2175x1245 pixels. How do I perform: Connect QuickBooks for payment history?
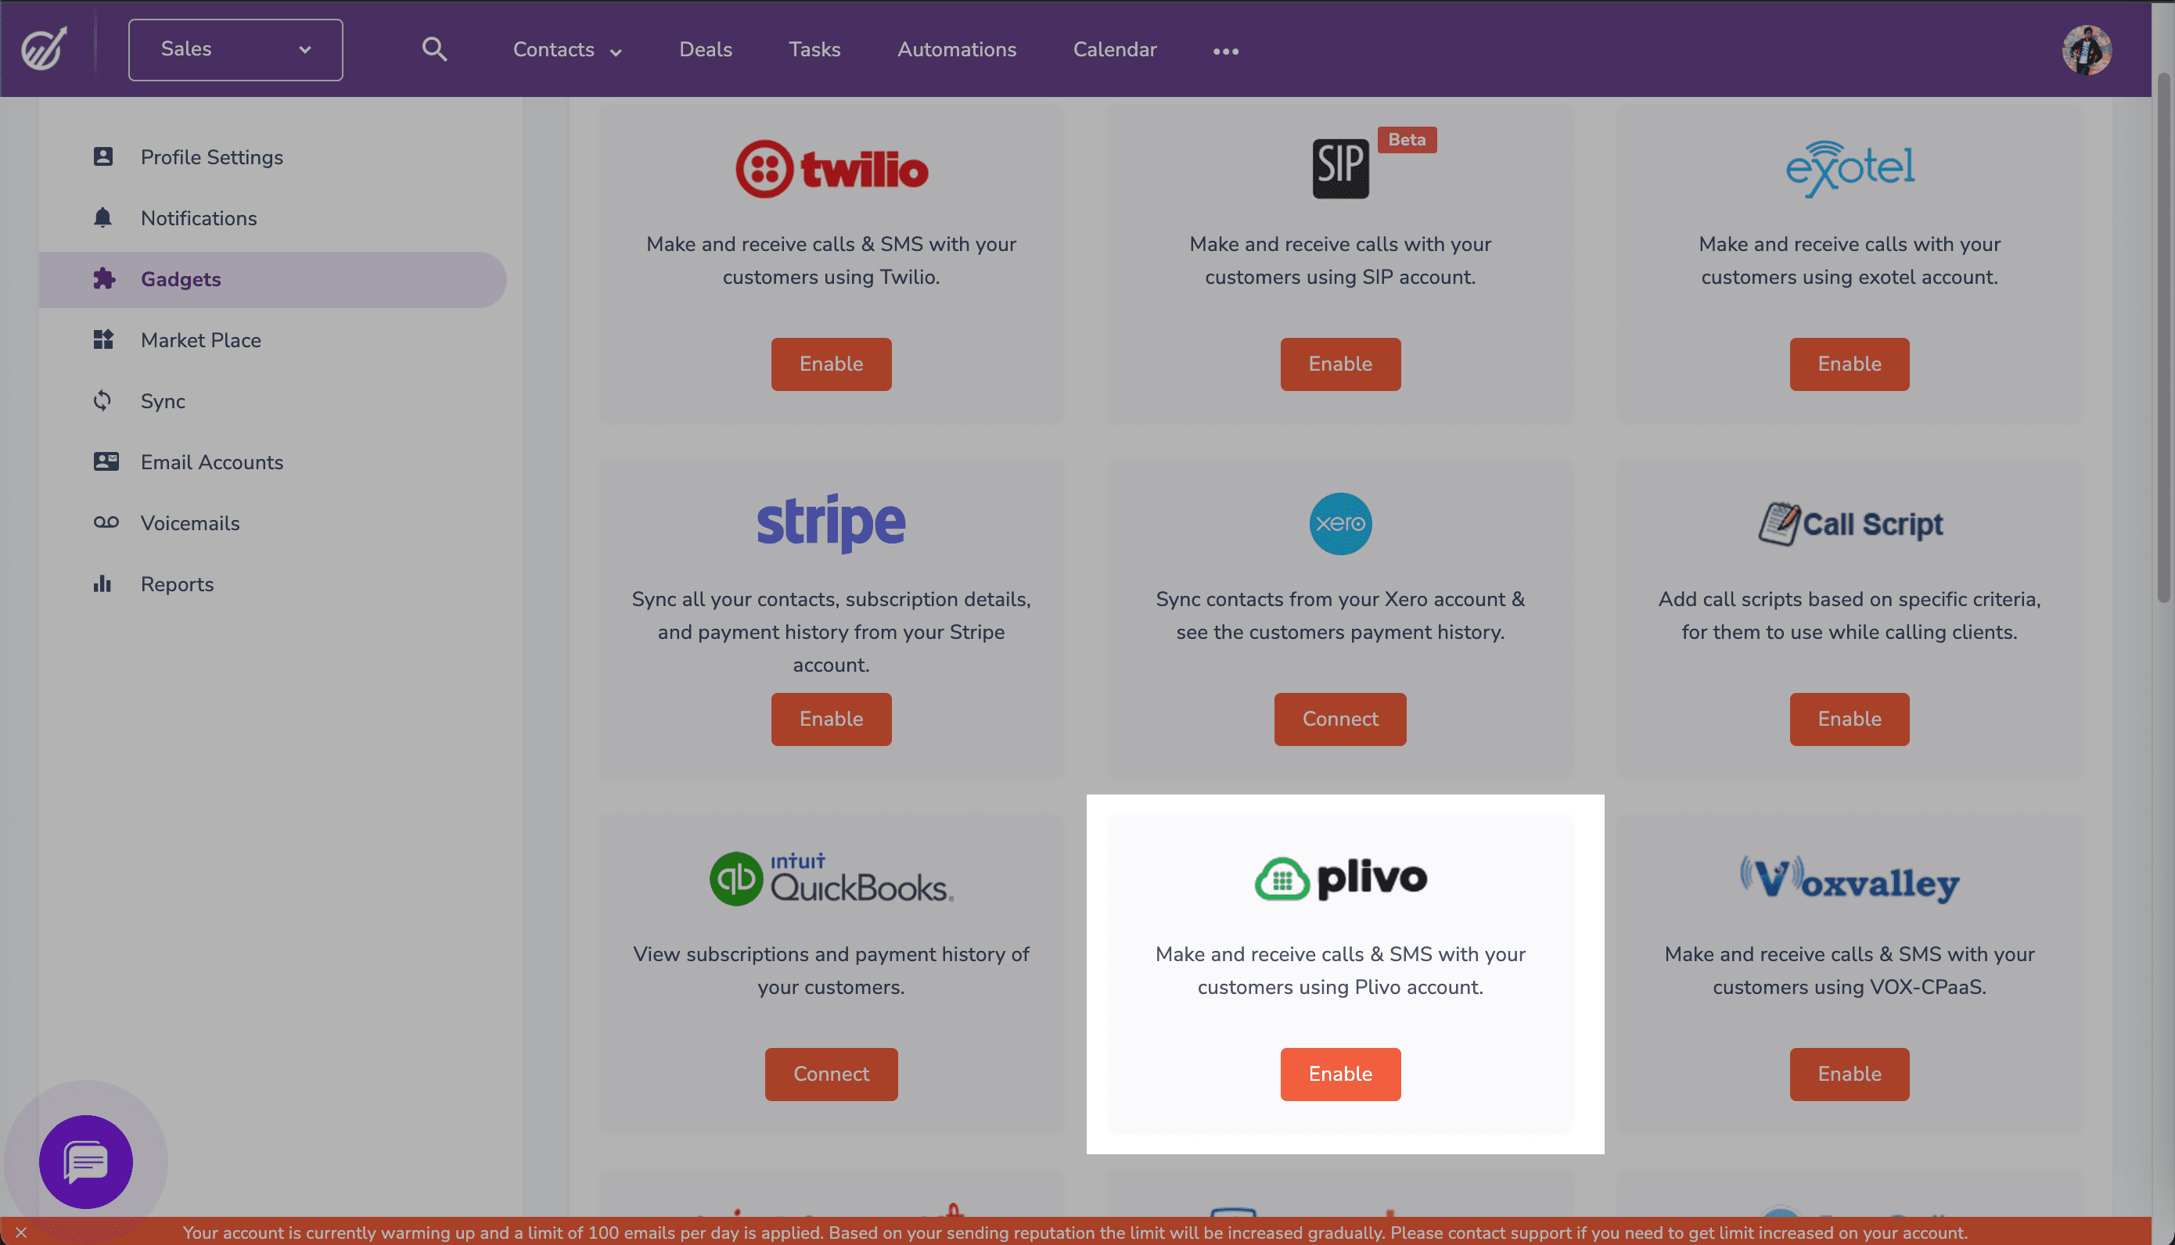click(x=831, y=1073)
